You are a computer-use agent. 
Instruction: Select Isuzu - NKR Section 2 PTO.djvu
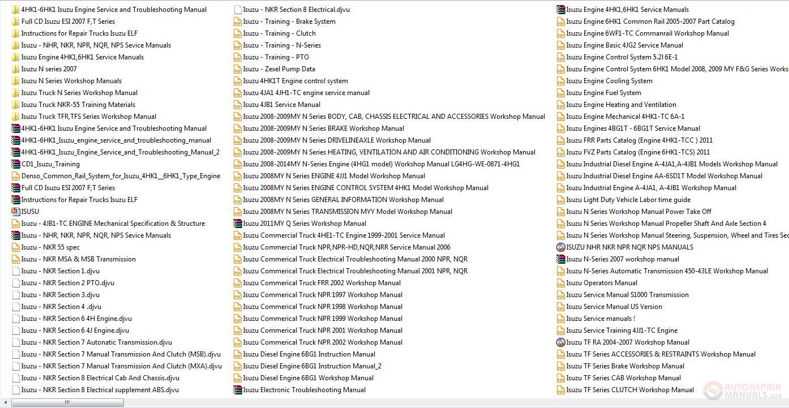point(67,283)
